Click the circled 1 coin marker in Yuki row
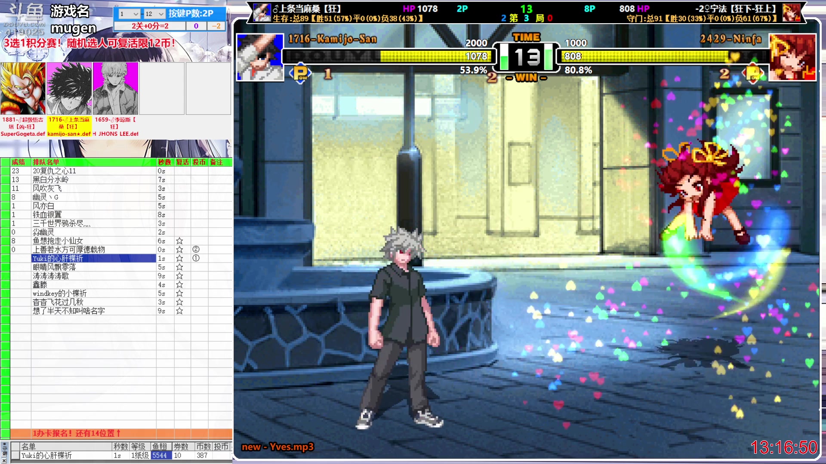This screenshot has height=464, width=826. click(x=196, y=258)
